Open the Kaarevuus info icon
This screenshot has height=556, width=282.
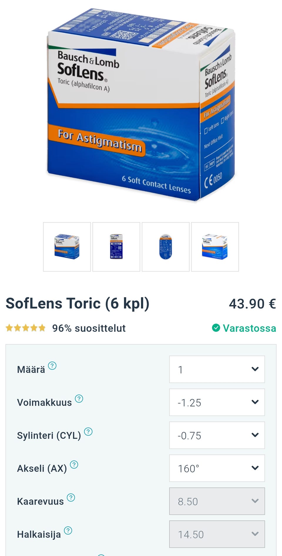point(71,497)
